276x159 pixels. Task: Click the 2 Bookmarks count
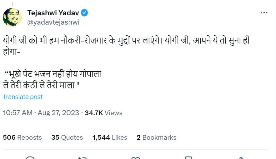156,137
